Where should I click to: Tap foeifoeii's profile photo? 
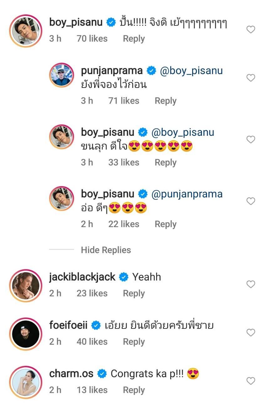pyautogui.click(x=26, y=333)
